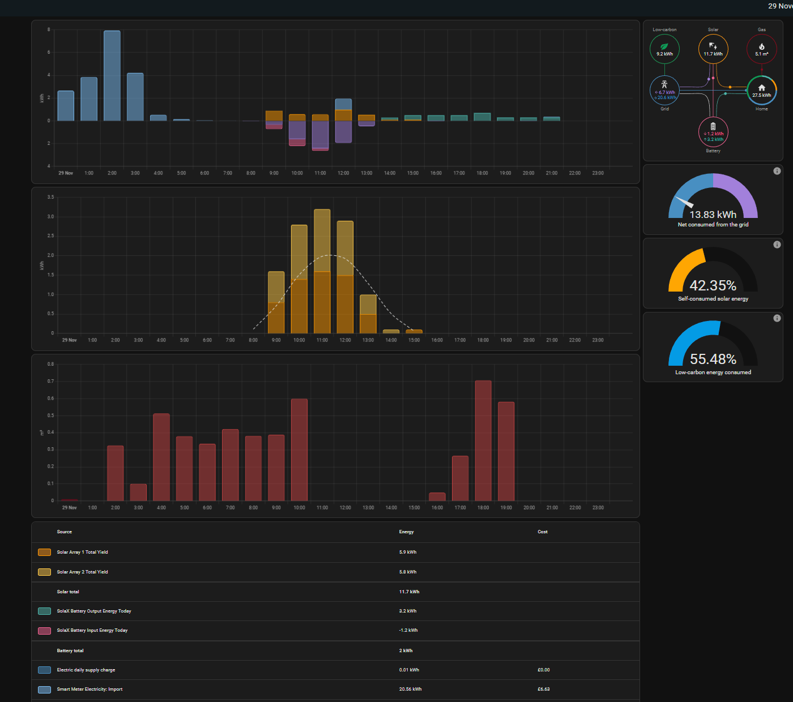
Task: Open info for Self-consumed solar energy gauge
Action: click(777, 245)
